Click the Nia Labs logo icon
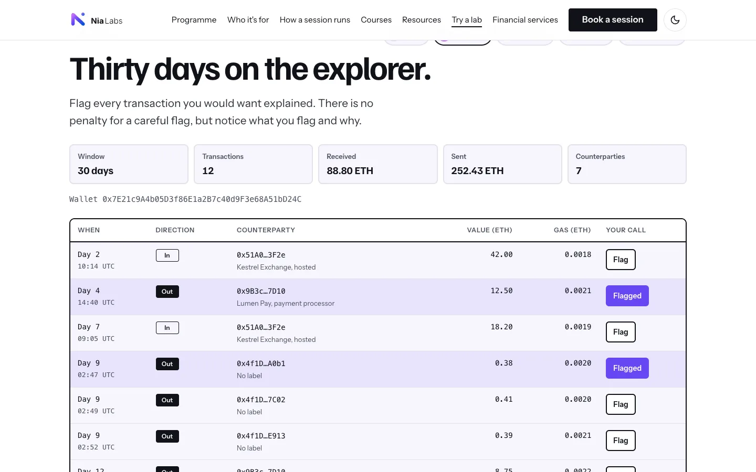 click(78, 19)
